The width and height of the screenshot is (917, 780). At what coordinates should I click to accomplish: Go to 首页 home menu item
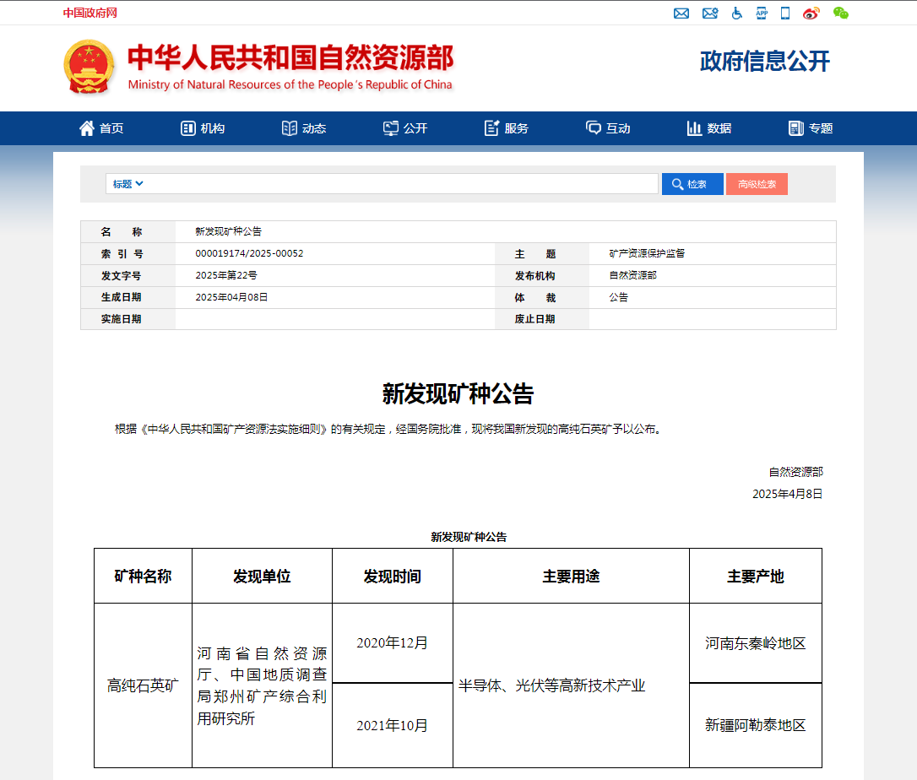coord(101,128)
